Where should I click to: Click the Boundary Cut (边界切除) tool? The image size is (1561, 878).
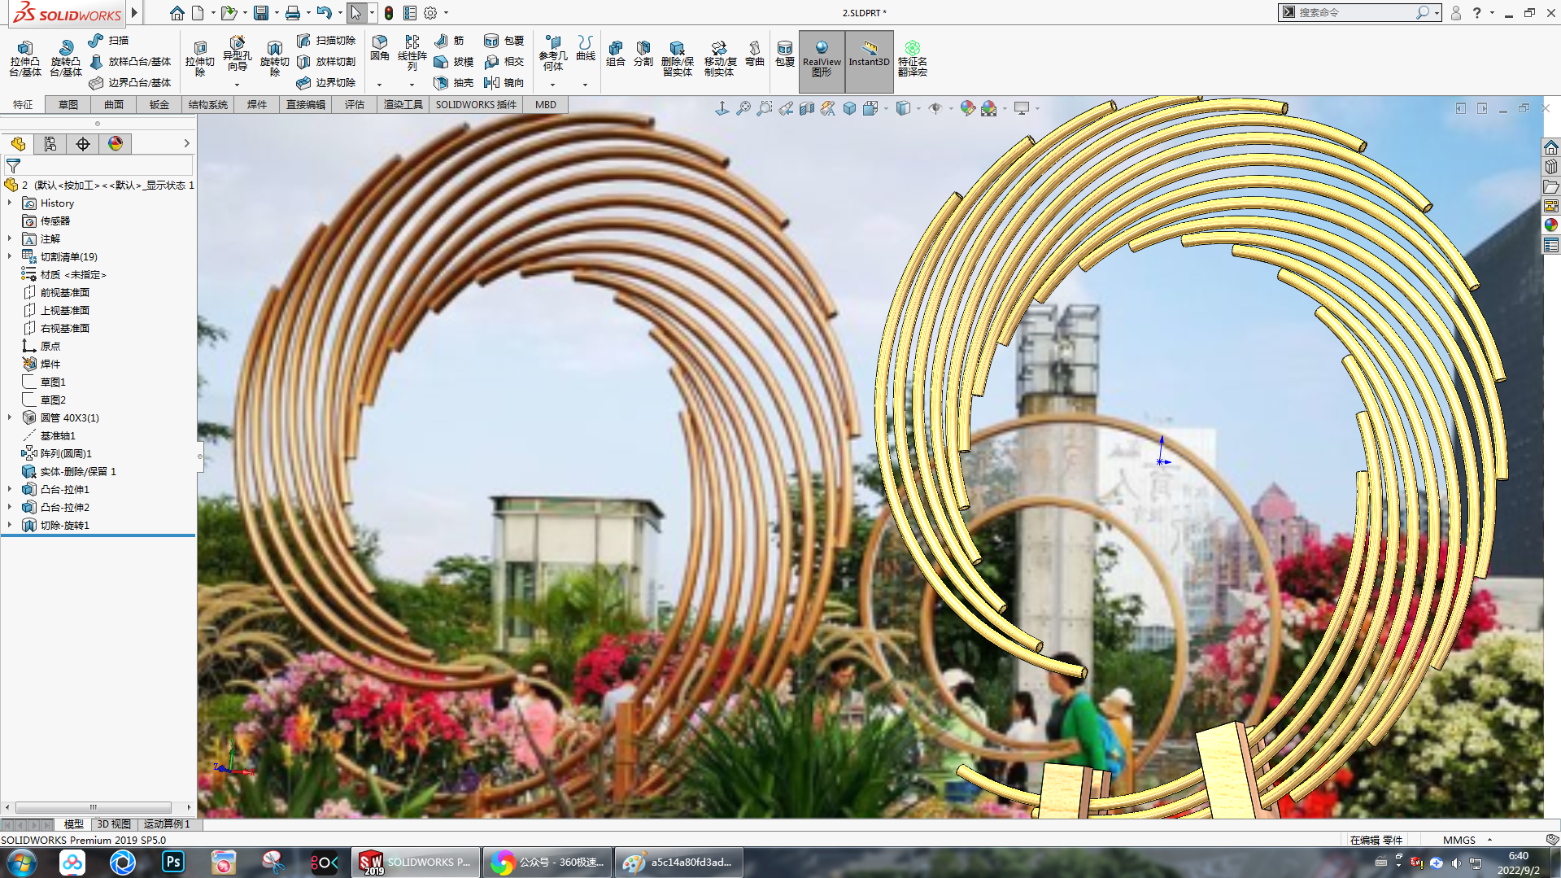[x=325, y=83]
